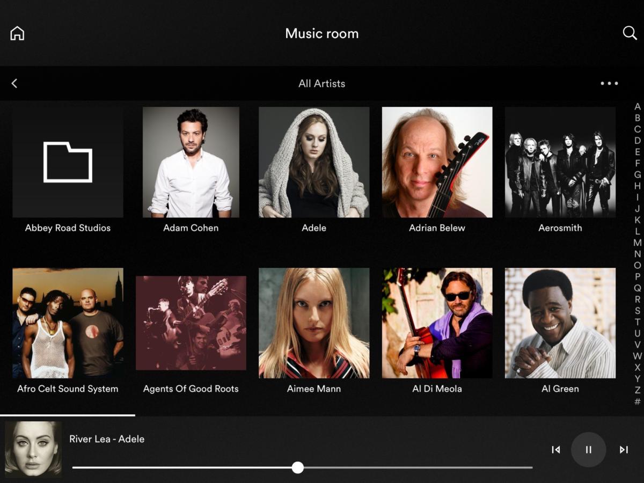Open Aimee Mann artist photo
The height and width of the screenshot is (483, 644).
pos(314,323)
